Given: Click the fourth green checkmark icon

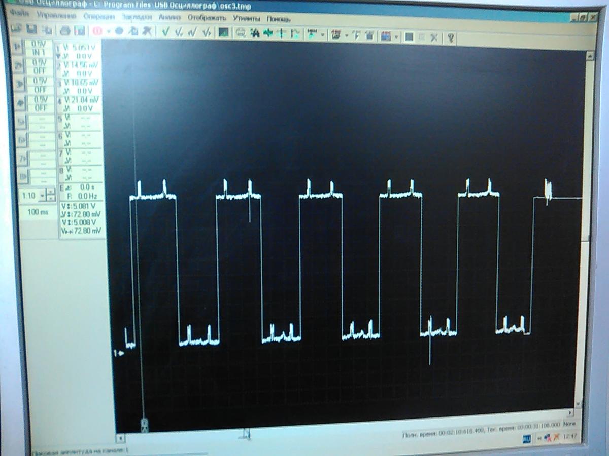Looking at the screenshot, I should coord(207,32).
